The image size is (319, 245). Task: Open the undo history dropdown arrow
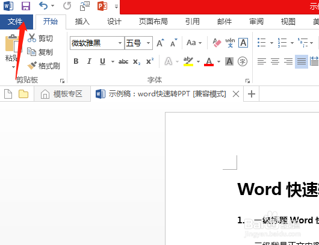coord(53,6)
